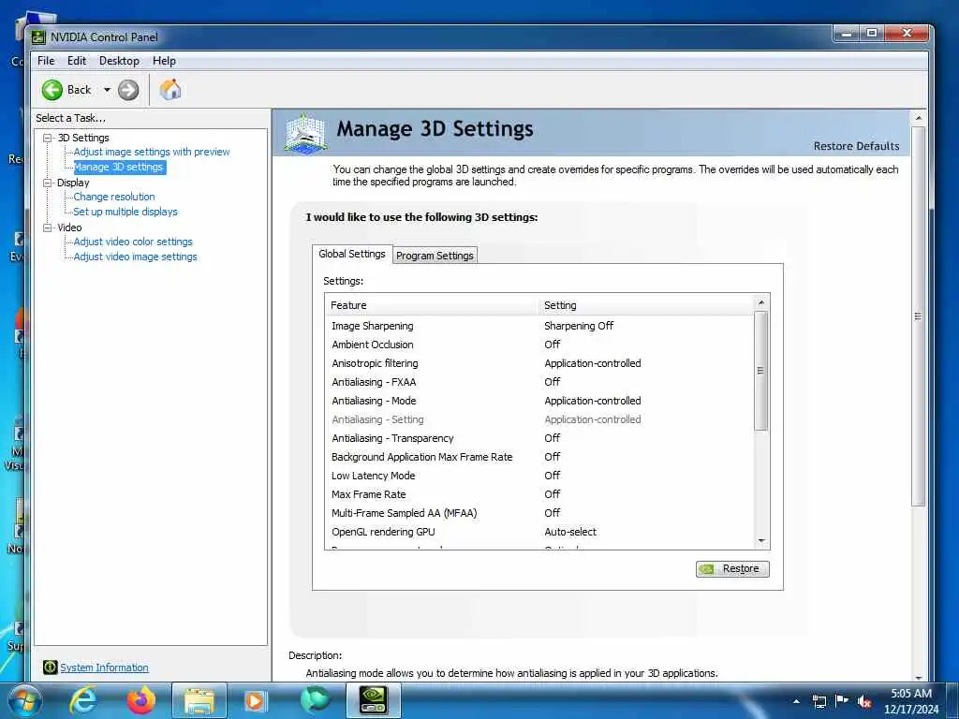Select Background Application Max Frame Rate row
Screen dimensions: 959x719
540,457
